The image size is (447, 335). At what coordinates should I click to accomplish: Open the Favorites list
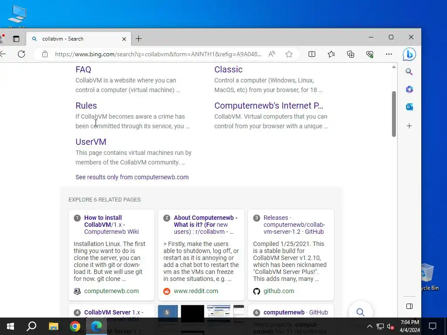(331, 54)
